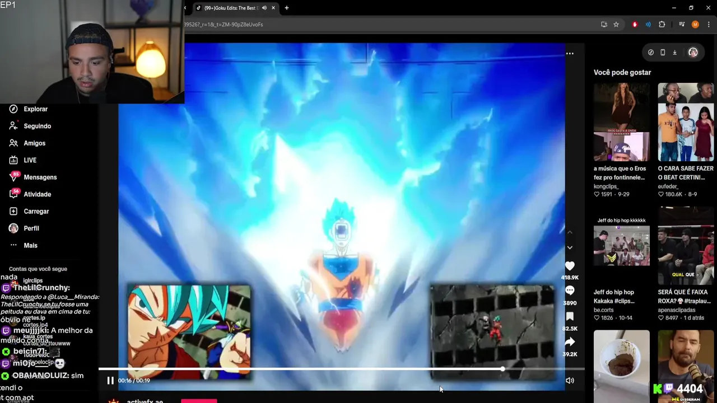Open TikTok profile avatar in header
Screen dimensions: 717x403
point(693,53)
